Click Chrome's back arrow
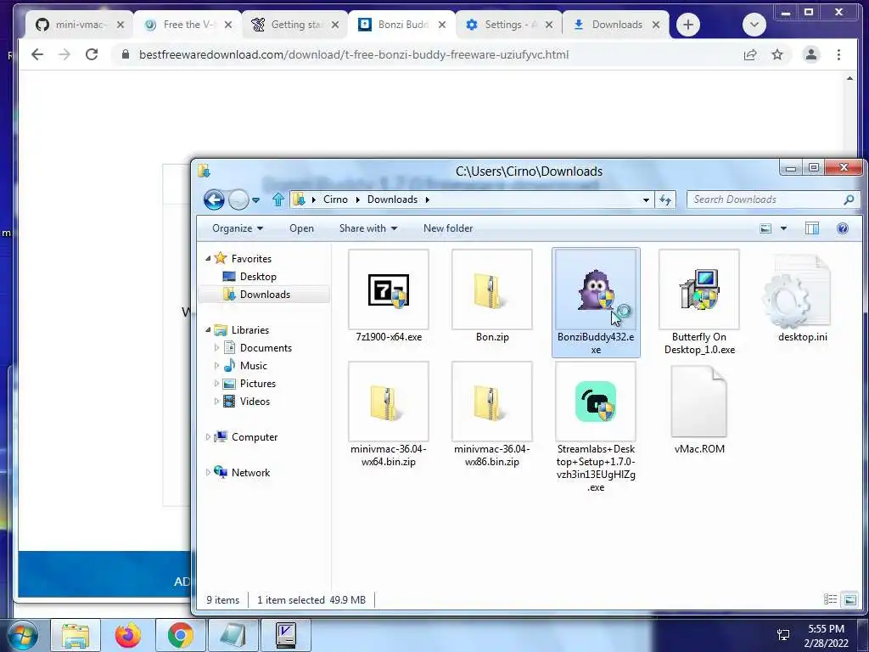Screen dimensions: 869x652 37,54
